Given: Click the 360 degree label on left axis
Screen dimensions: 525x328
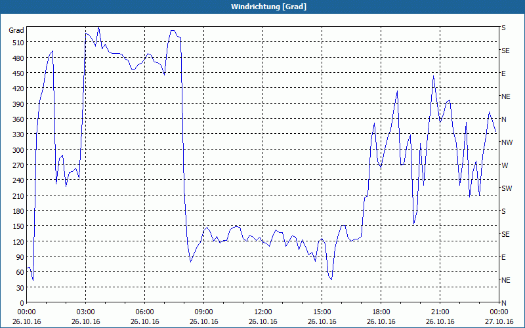Looking at the screenshot, I should pyautogui.click(x=17, y=119).
